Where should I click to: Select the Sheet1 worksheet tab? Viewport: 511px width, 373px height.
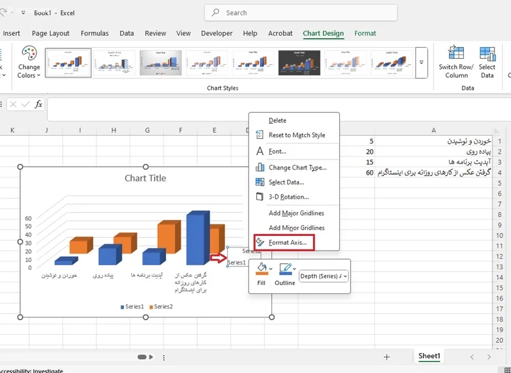point(429,356)
